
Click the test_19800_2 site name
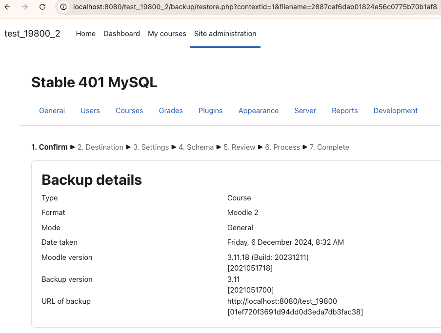pyautogui.click(x=32, y=34)
